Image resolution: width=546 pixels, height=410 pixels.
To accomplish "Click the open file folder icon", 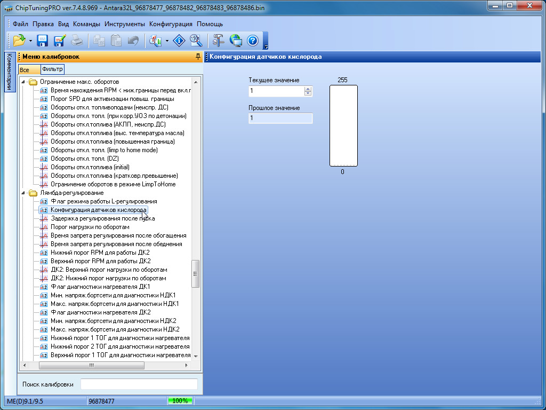I will pyautogui.click(x=19, y=40).
